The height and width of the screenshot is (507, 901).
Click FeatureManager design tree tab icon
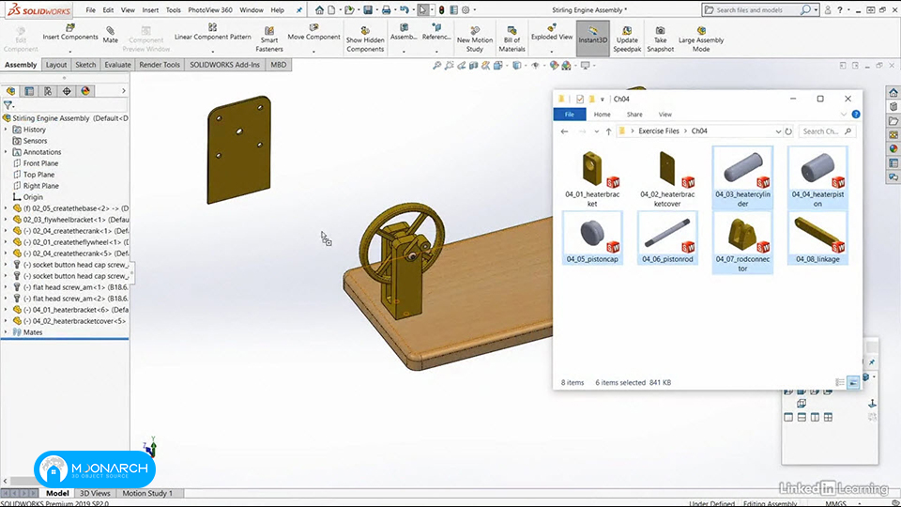[10, 91]
